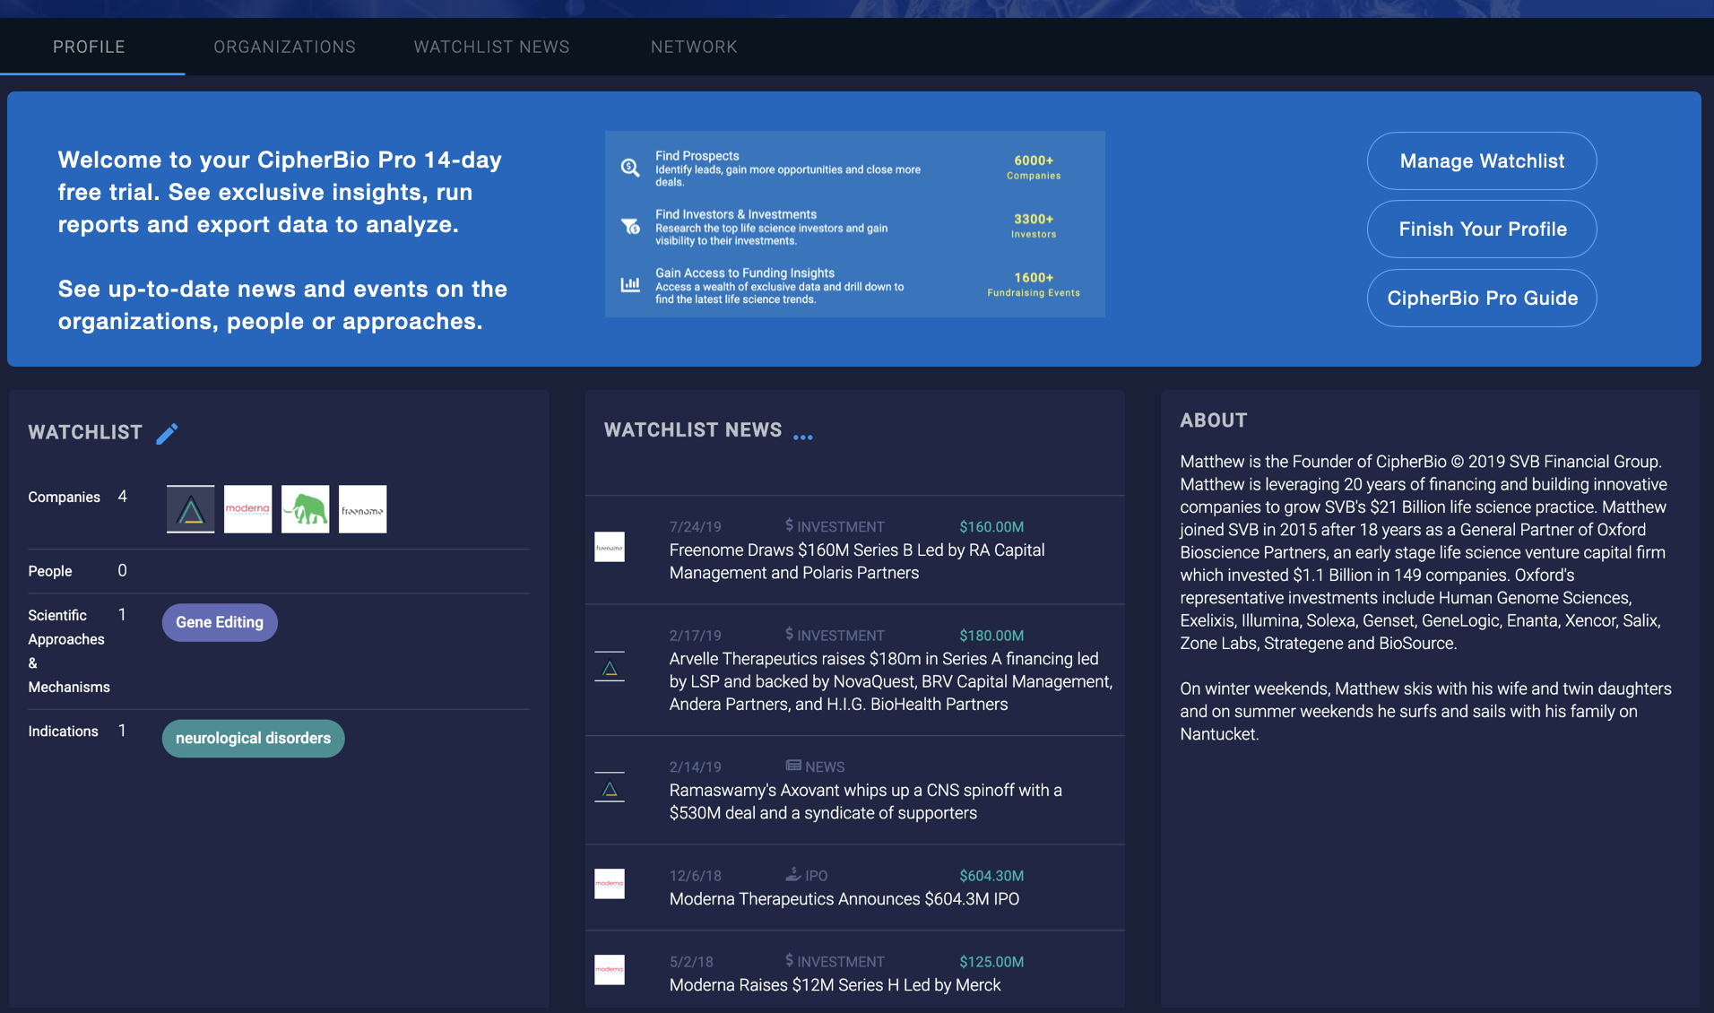Click the IPO type icon on 12/6/18 item
This screenshot has width=1714, height=1013.
[792, 874]
